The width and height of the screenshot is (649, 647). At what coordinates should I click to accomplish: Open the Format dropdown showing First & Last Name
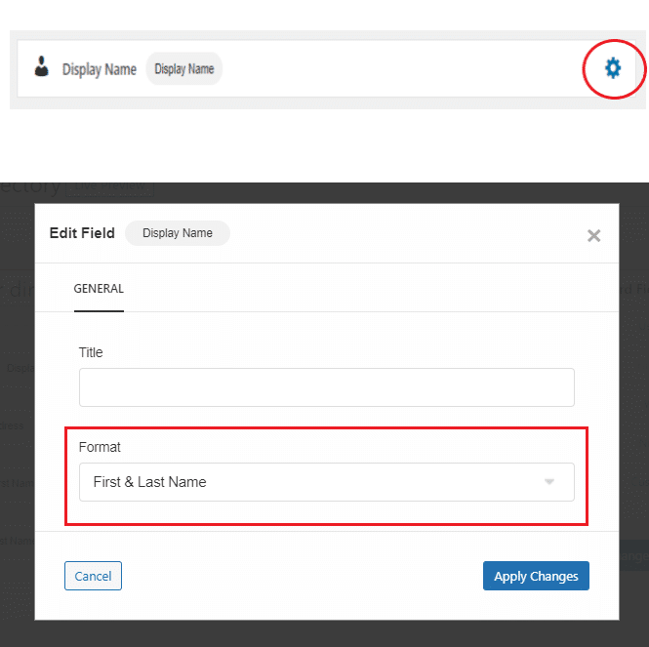[x=327, y=482]
